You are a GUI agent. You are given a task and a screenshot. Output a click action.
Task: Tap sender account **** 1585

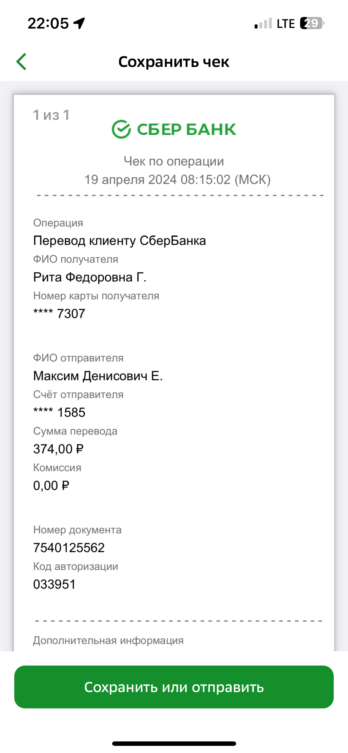[59, 412]
